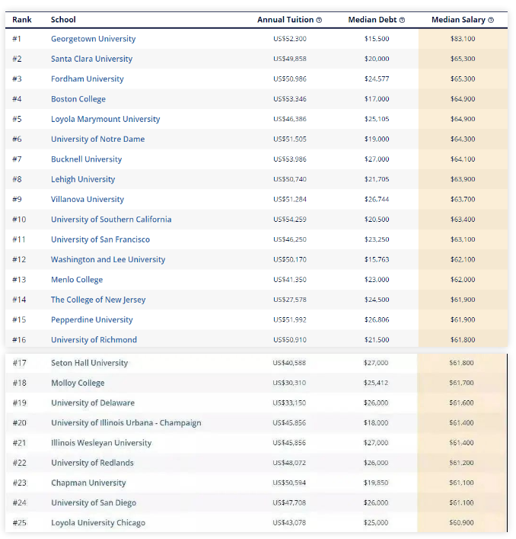This screenshot has width=516, height=539.
Task: Click Menlo College's $62,000 salary
Action: pos(463,280)
